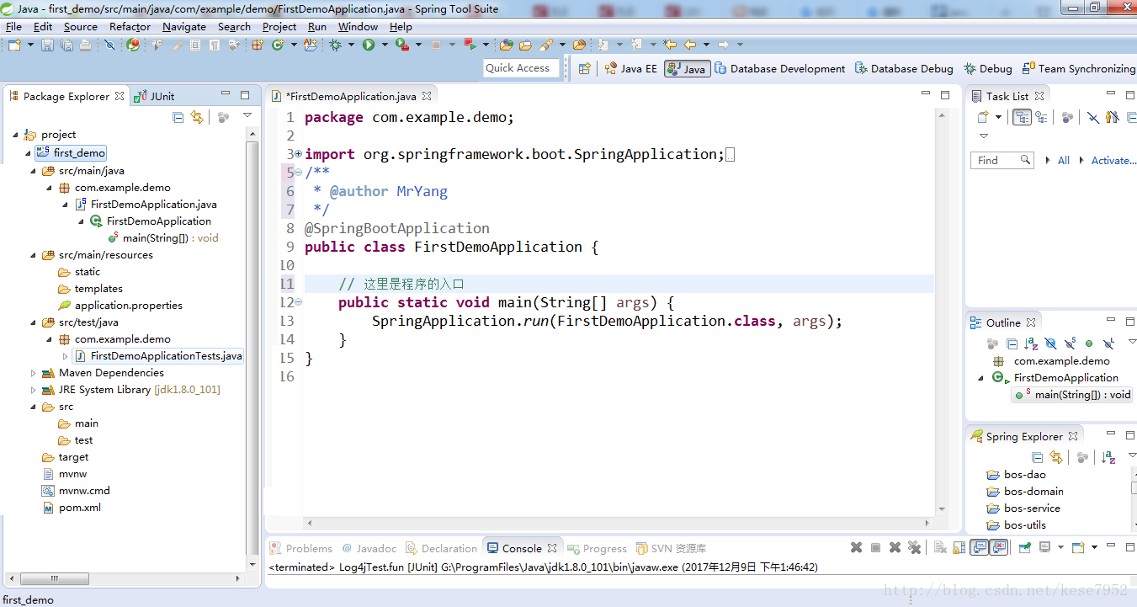Toggle Scroll Lock in the Console
1137x607 pixels.
pos(959,547)
